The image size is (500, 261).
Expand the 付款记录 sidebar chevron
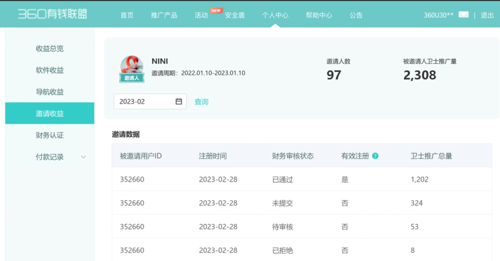pyautogui.click(x=83, y=157)
